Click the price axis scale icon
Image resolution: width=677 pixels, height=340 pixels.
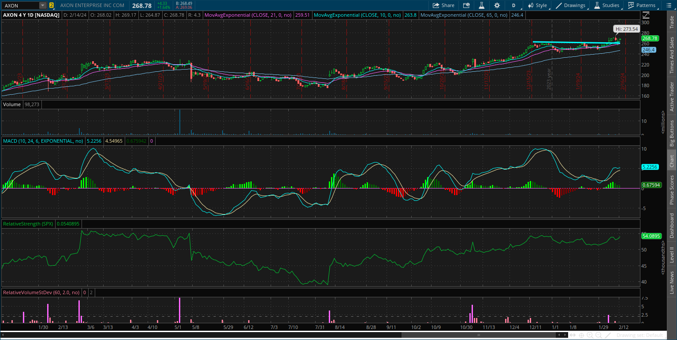pos(647,15)
